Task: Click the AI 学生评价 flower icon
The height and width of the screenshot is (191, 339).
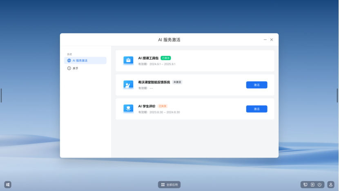Action: [x=128, y=109]
